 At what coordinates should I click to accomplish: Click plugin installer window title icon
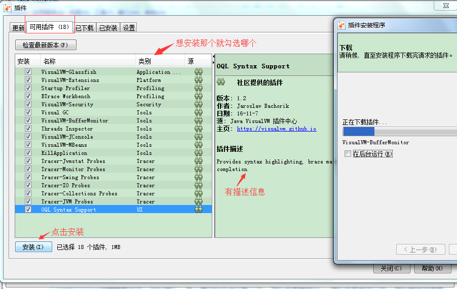tap(342, 25)
